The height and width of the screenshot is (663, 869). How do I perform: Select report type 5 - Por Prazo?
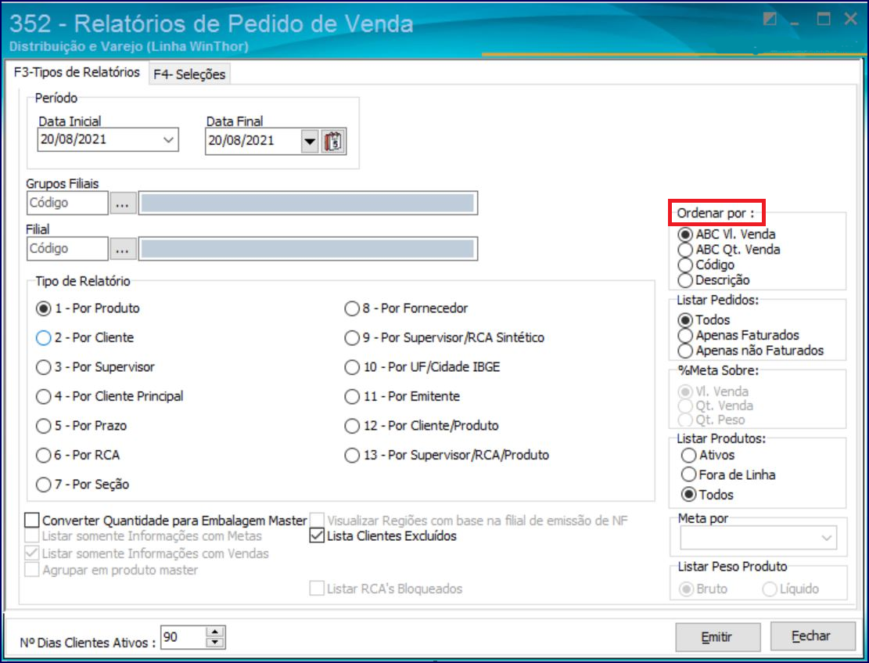coord(81,426)
